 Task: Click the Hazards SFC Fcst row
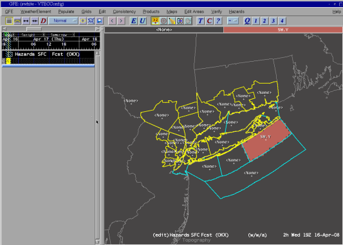click(x=48, y=54)
